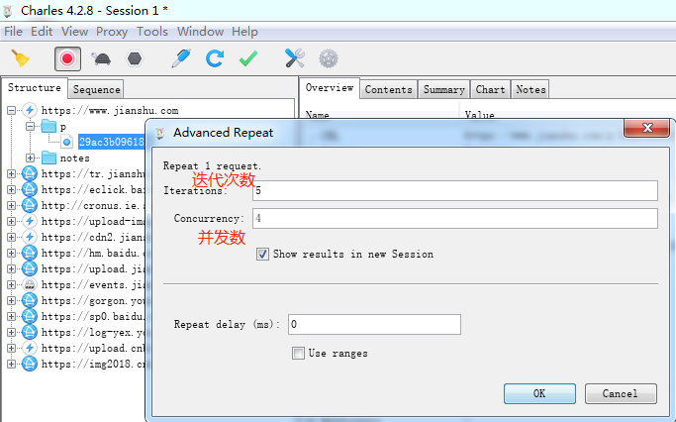Click the globe icon for cronus.ie host
Screen dimensions: 676x422
30,205
